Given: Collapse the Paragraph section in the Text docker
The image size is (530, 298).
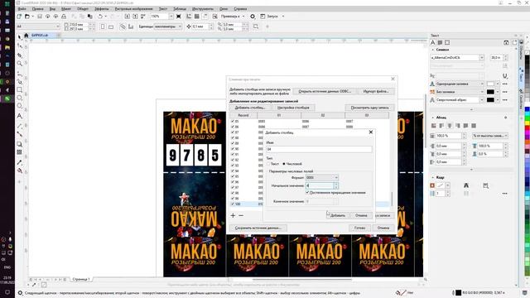Looking at the screenshot, I should click(x=433, y=118).
